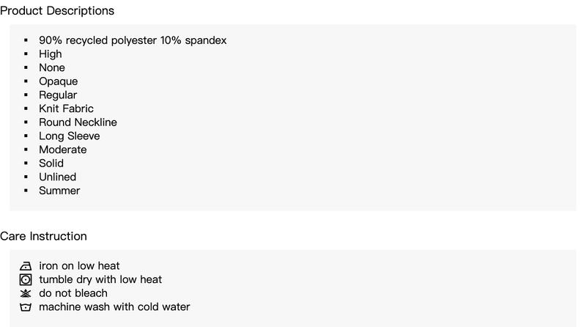Click machine wash with cold water text

(114, 306)
